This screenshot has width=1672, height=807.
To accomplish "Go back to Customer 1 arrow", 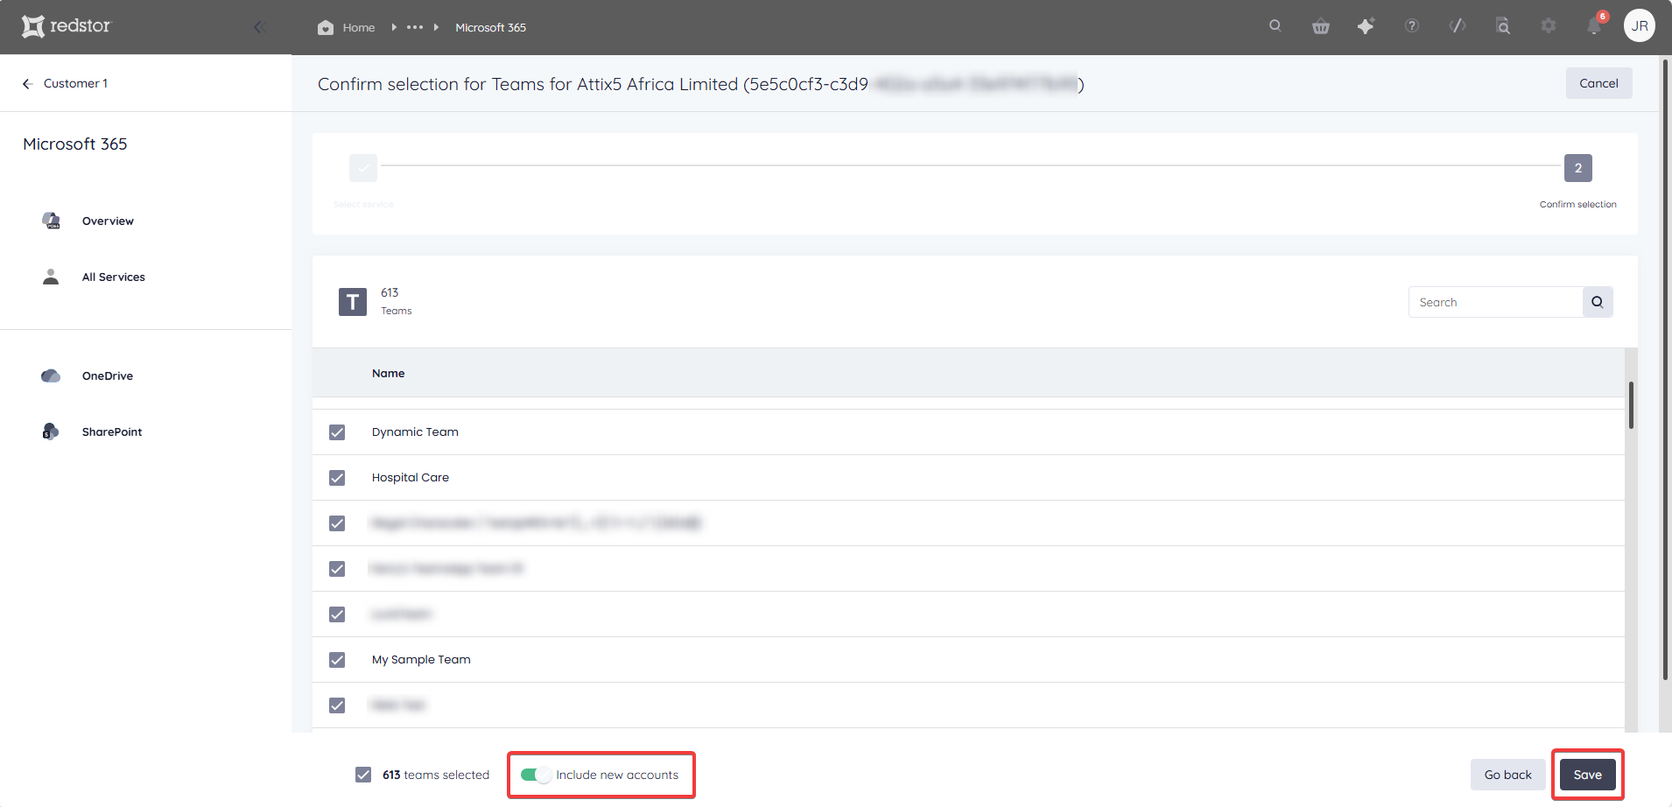I will (x=27, y=84).
